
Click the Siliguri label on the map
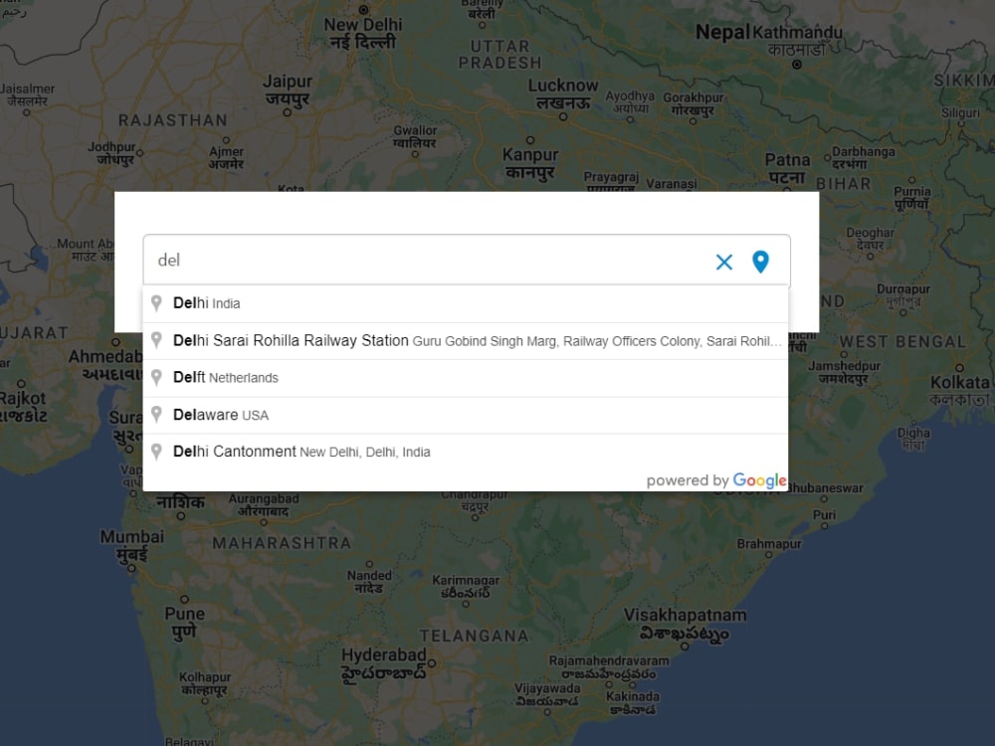click(960, 112)
